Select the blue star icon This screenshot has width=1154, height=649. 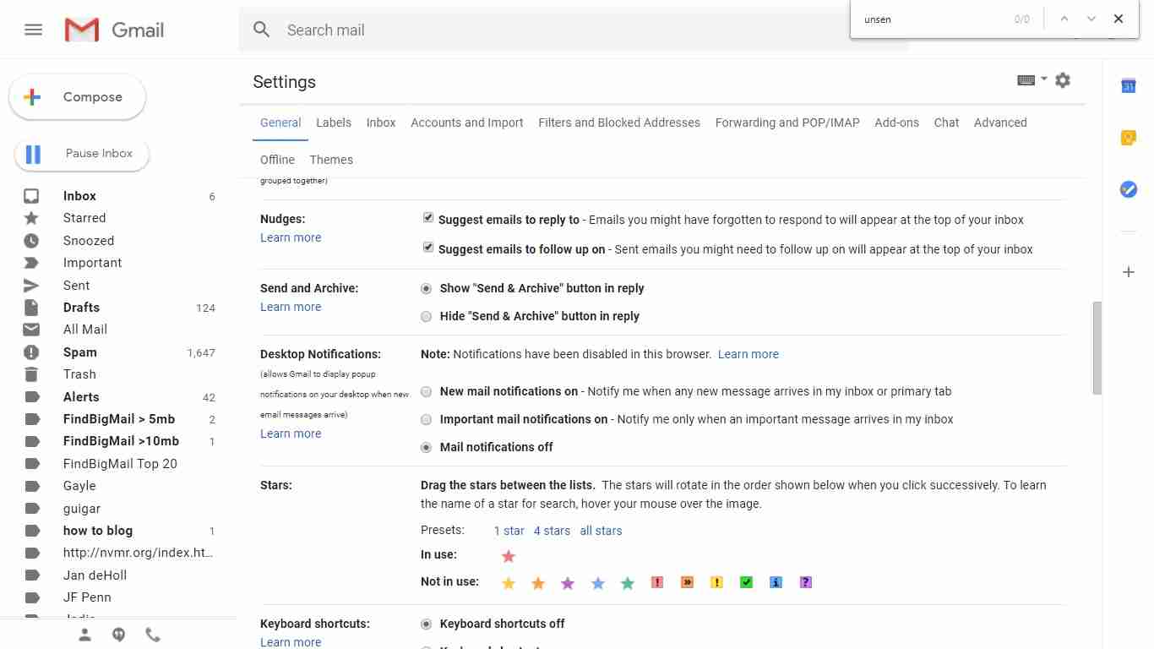click(x=598, y=583)
